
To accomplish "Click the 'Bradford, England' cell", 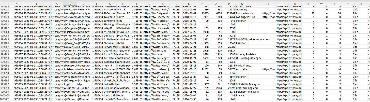I will (242, 88).
